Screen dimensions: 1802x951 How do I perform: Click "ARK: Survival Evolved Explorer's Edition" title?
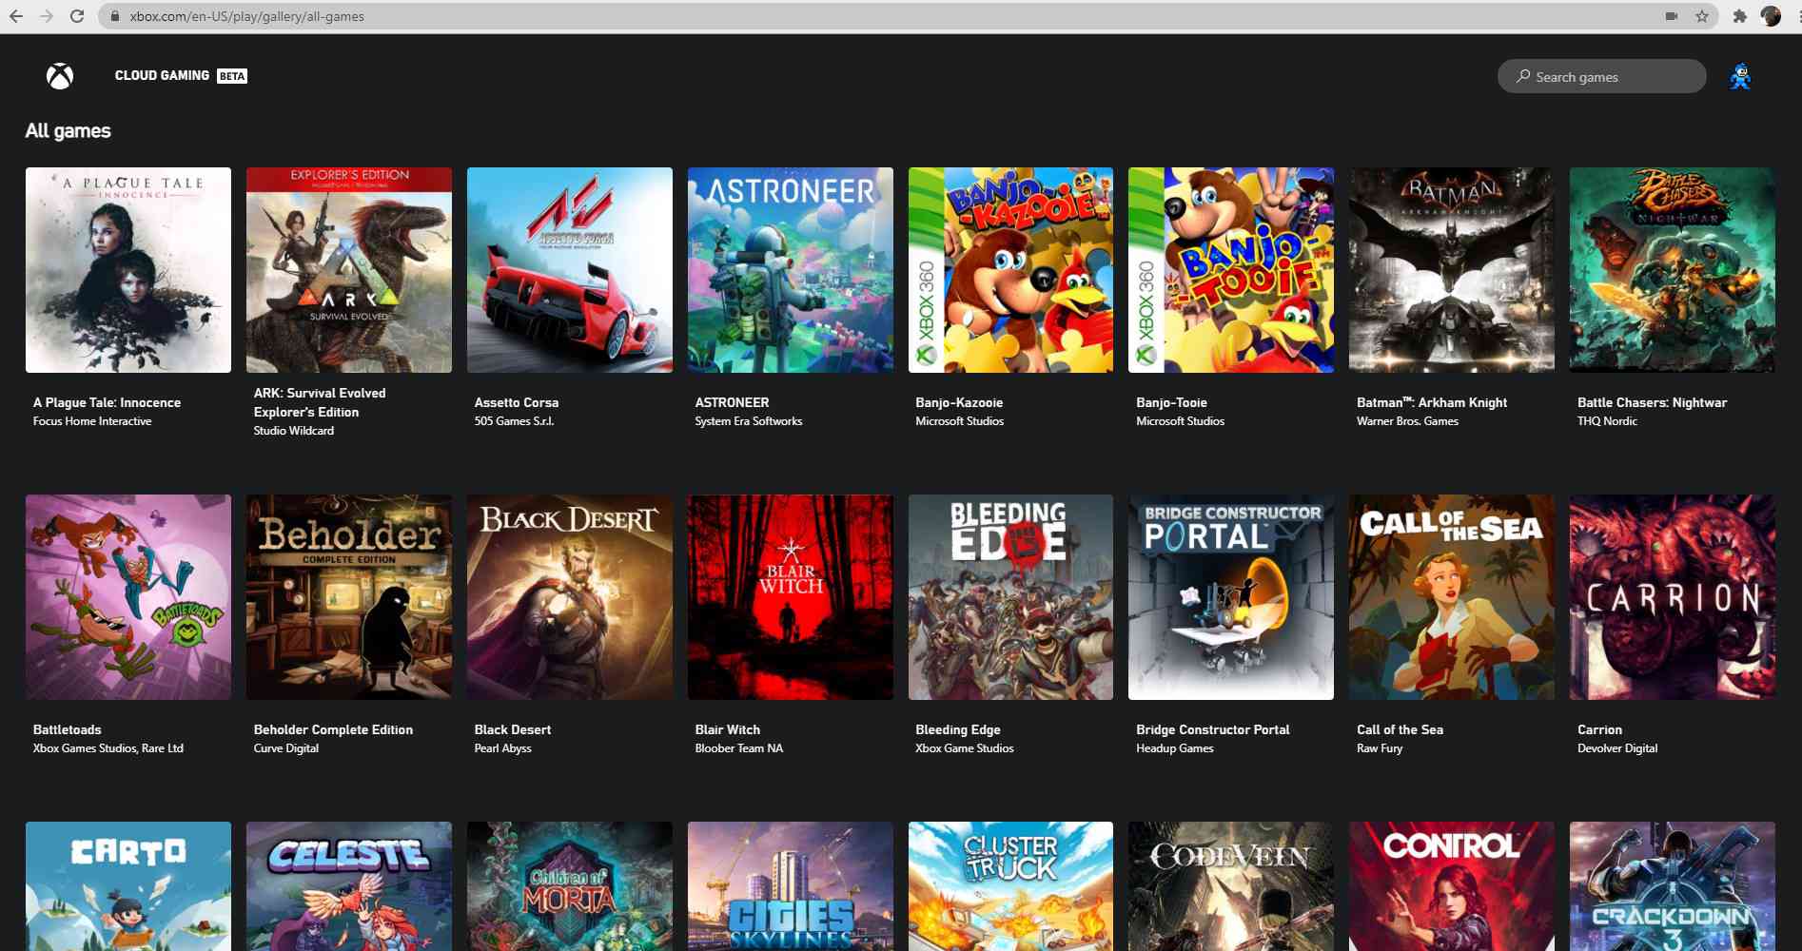[x=320, y=402]
